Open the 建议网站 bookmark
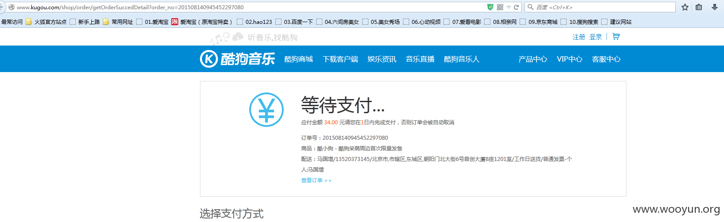Image resolution: width=724 pixels, height=222 pixels. click(616, 22)
